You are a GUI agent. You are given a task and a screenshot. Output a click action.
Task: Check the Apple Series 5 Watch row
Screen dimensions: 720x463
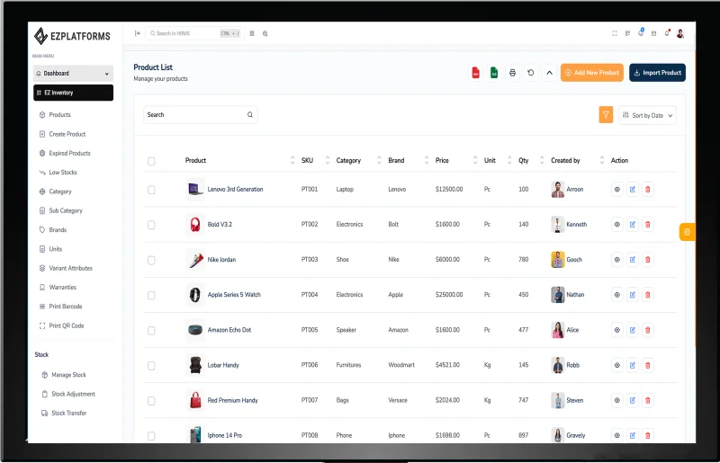tap(151, 295)
